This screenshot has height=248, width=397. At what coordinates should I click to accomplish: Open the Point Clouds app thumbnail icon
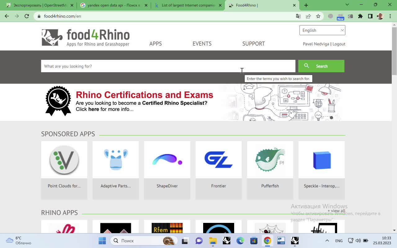64,160
